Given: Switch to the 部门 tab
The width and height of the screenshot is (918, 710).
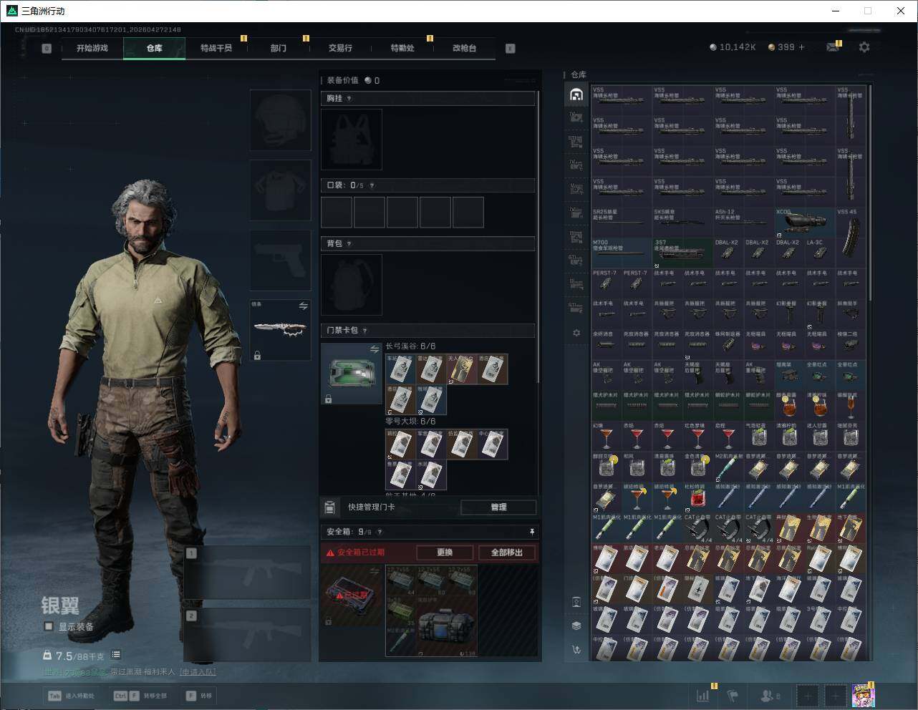Looking at the screenshot, I should tap(279, 48).
